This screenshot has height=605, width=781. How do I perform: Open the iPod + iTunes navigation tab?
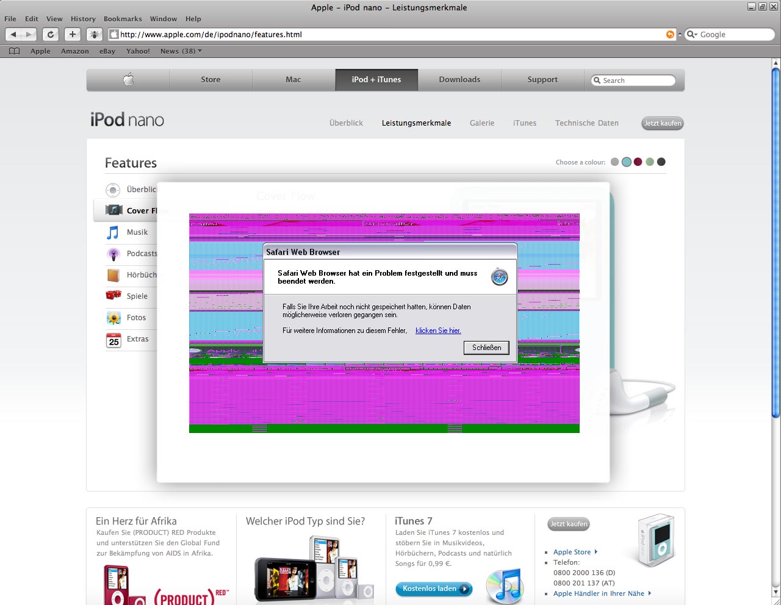pyautogui.click(x=376, y=79)
